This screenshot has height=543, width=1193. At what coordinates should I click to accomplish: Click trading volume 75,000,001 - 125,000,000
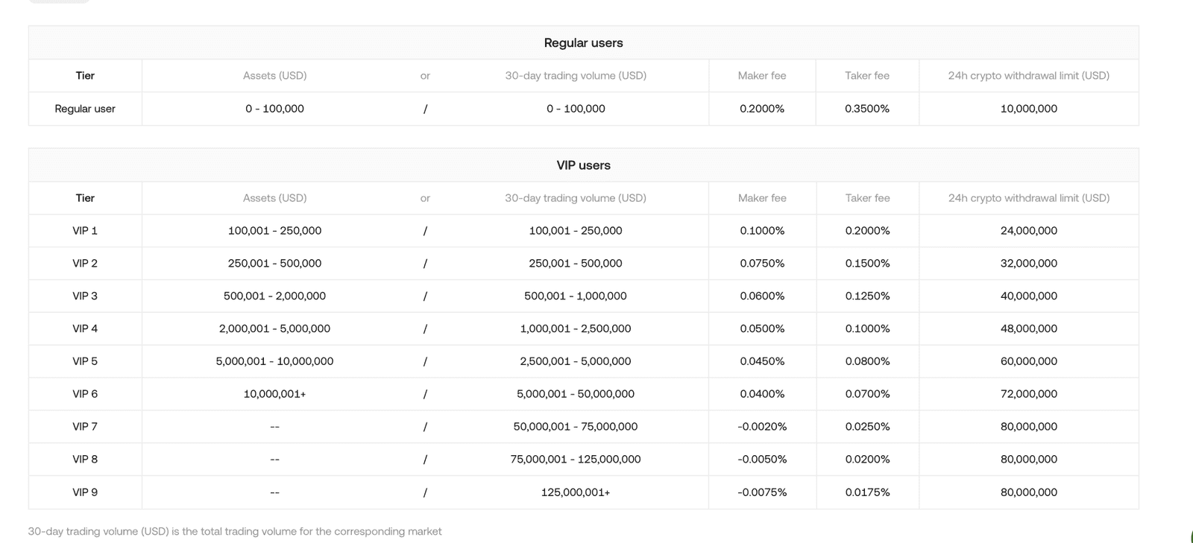pos(576,460)
